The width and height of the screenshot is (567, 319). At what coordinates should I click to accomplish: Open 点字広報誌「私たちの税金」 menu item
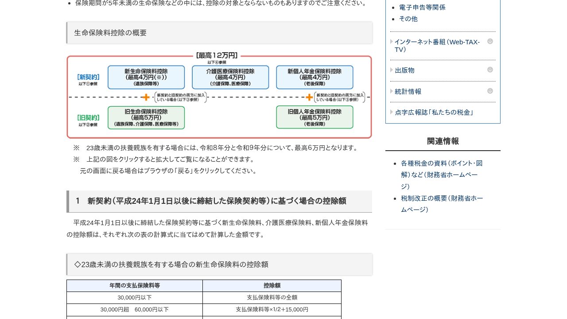(435, 113)
